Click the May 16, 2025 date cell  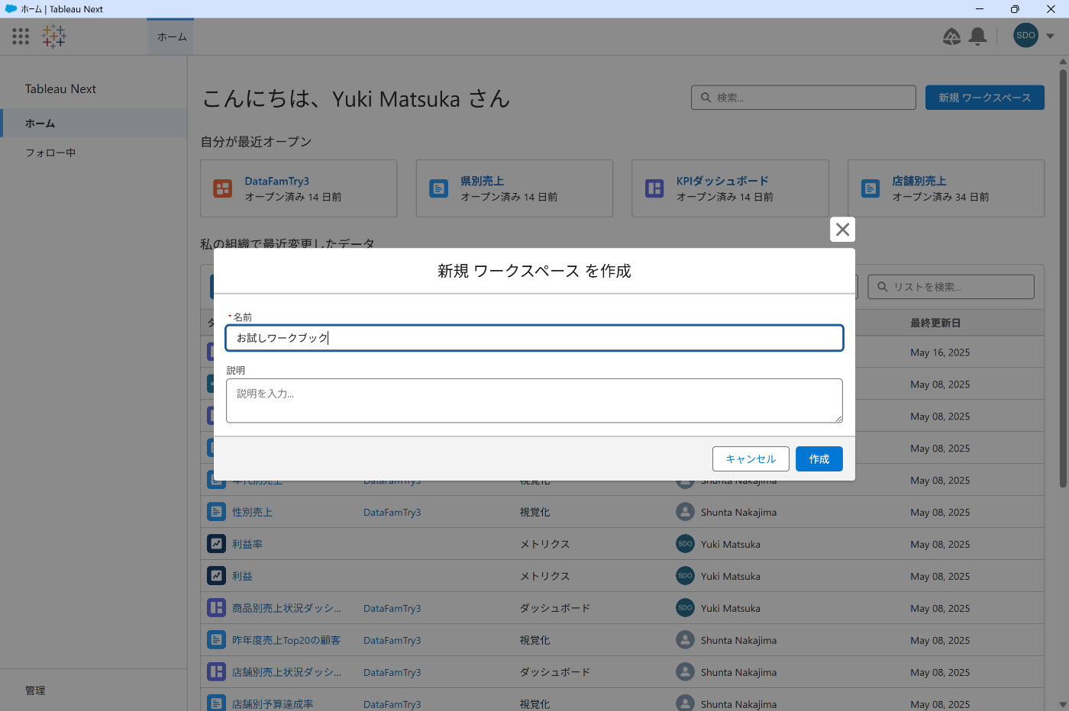point(940,352)
